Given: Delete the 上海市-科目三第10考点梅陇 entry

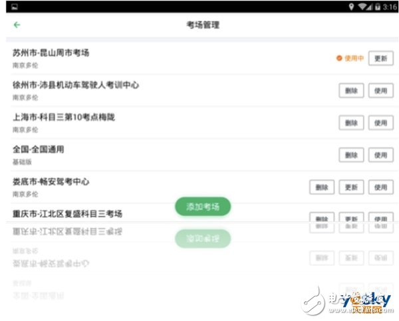Looking at the screenshot, I should (351, 122).
